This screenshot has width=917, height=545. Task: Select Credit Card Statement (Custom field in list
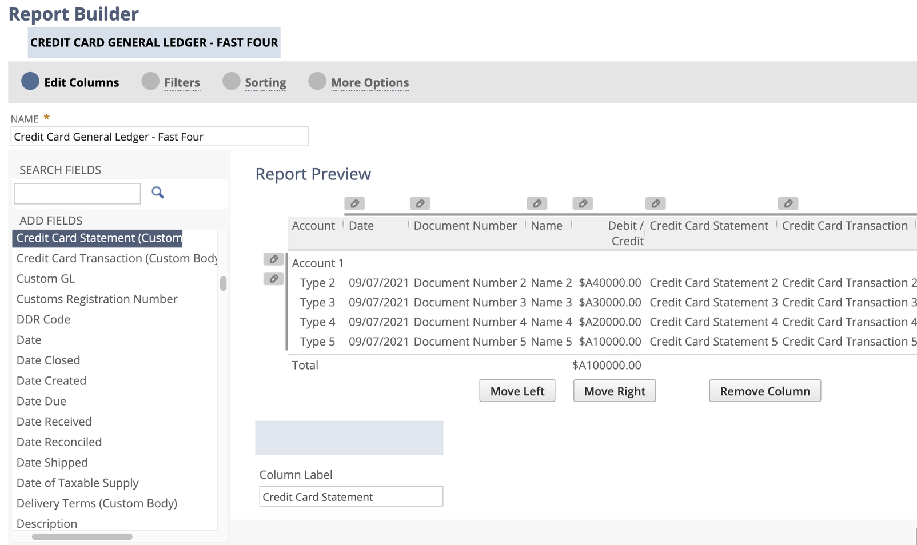coord(97,238)
